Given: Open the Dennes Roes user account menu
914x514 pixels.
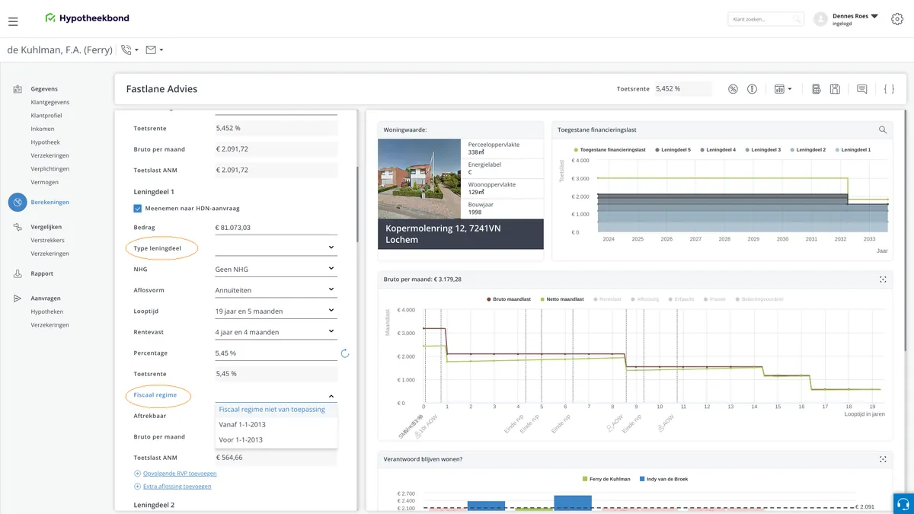Looking at the screenshot, I should tap(845, 19).
